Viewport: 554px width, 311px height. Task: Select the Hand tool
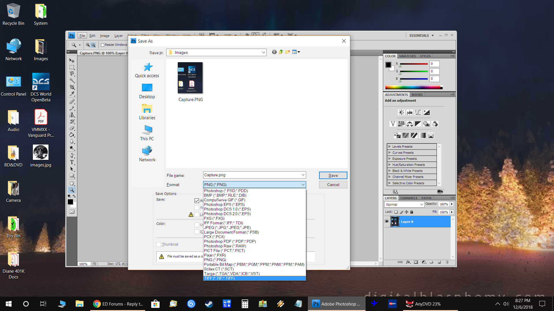pyautogui.click(x=72, y=183)
